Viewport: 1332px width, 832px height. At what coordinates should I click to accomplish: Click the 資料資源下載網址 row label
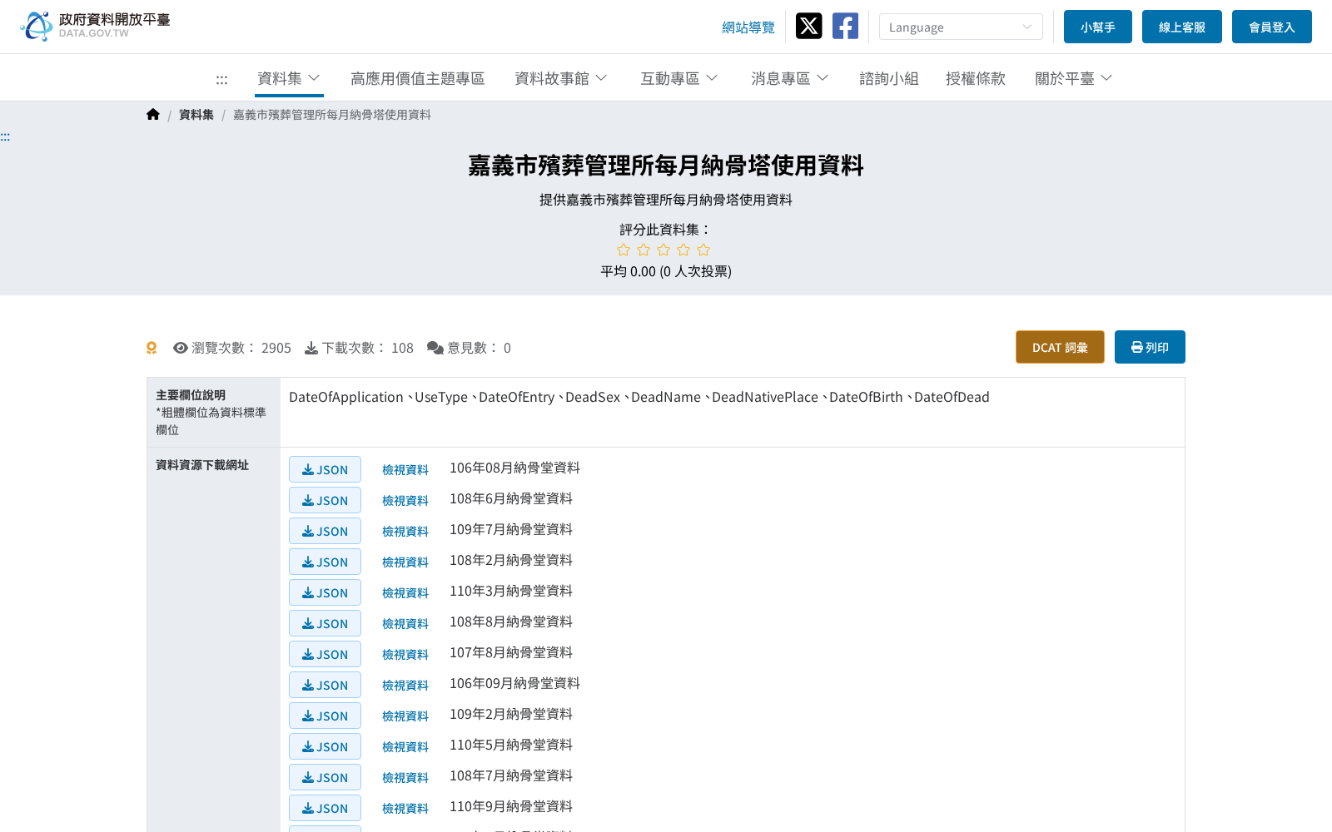pyautogui.click(x=202, y=465)
